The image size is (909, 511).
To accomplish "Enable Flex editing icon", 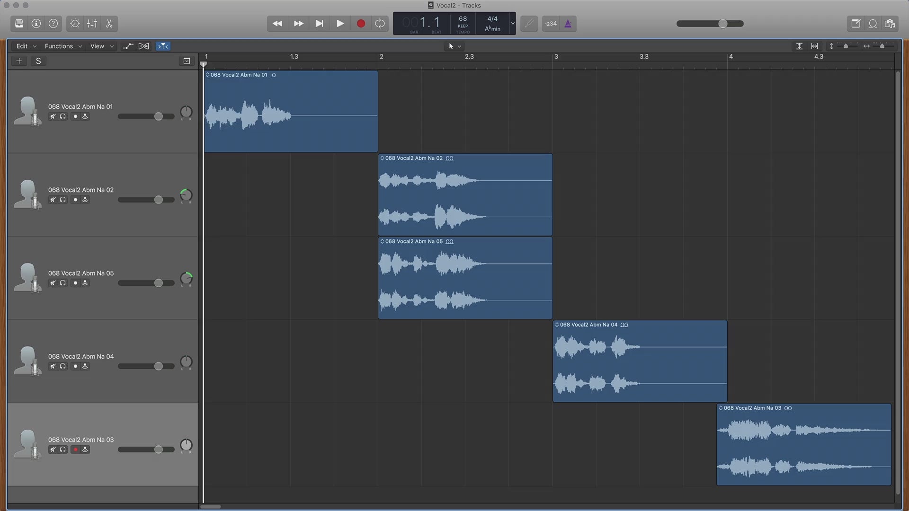I will click(x=143, y=46).
